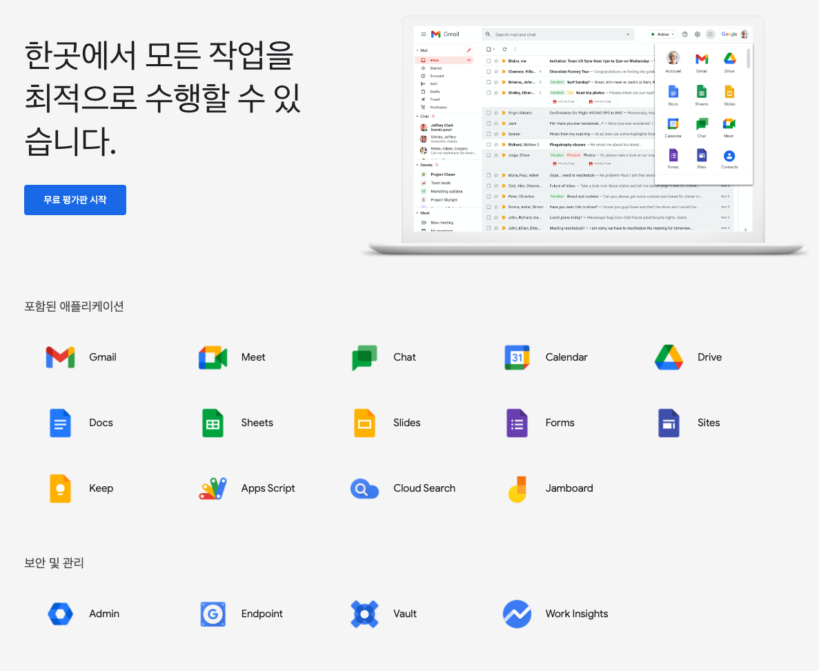This screenshot has width=819, height=671.
Task: Click the Calendar text label
Action: tap(566, 357)
